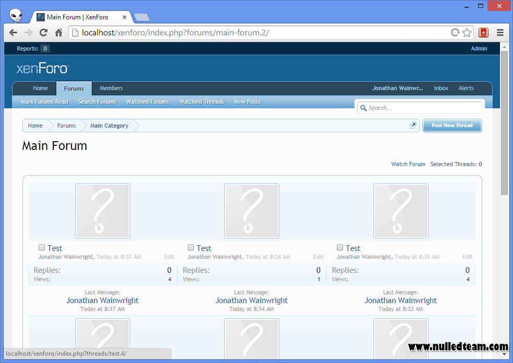Click the scrollbar up arrow
513x363 pixels.
pyautogui.click(x=504, y=47)
